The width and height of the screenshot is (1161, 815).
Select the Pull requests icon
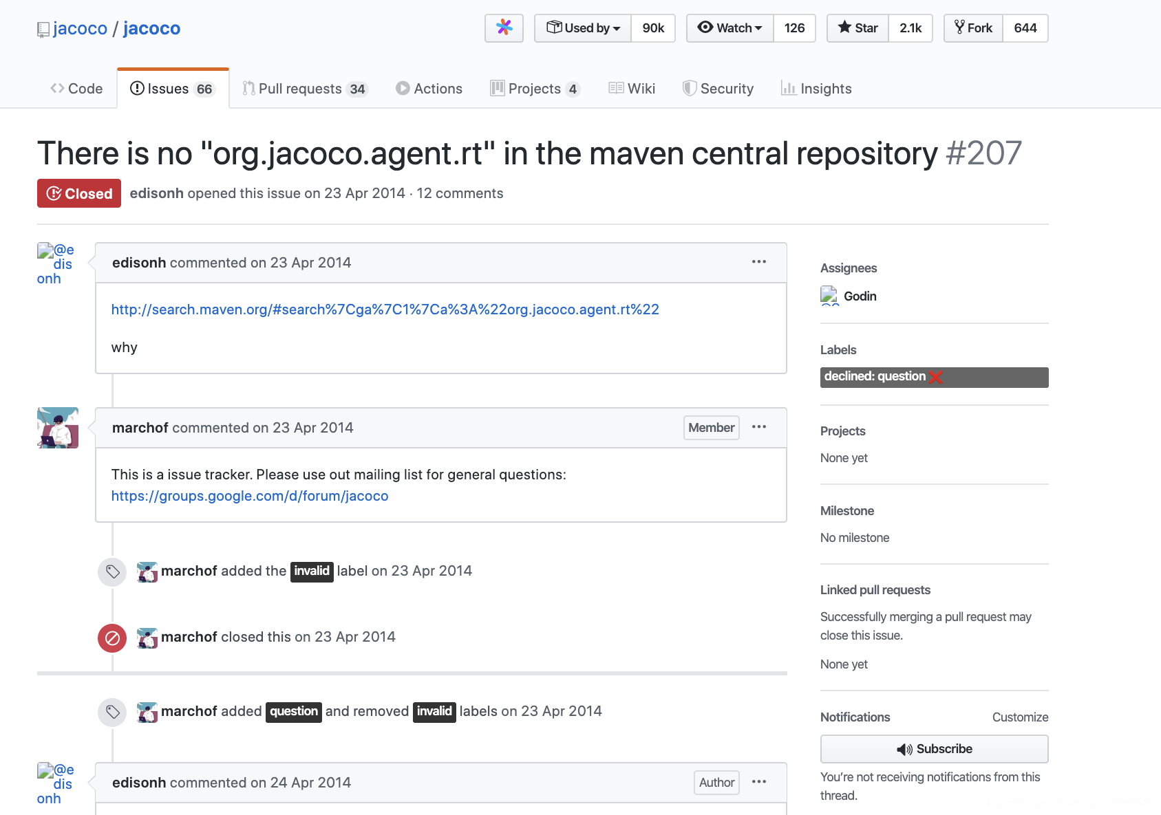248,88
